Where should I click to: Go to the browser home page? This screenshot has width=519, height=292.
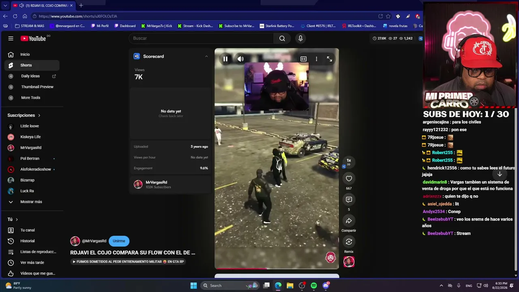[x=25, y=16]
